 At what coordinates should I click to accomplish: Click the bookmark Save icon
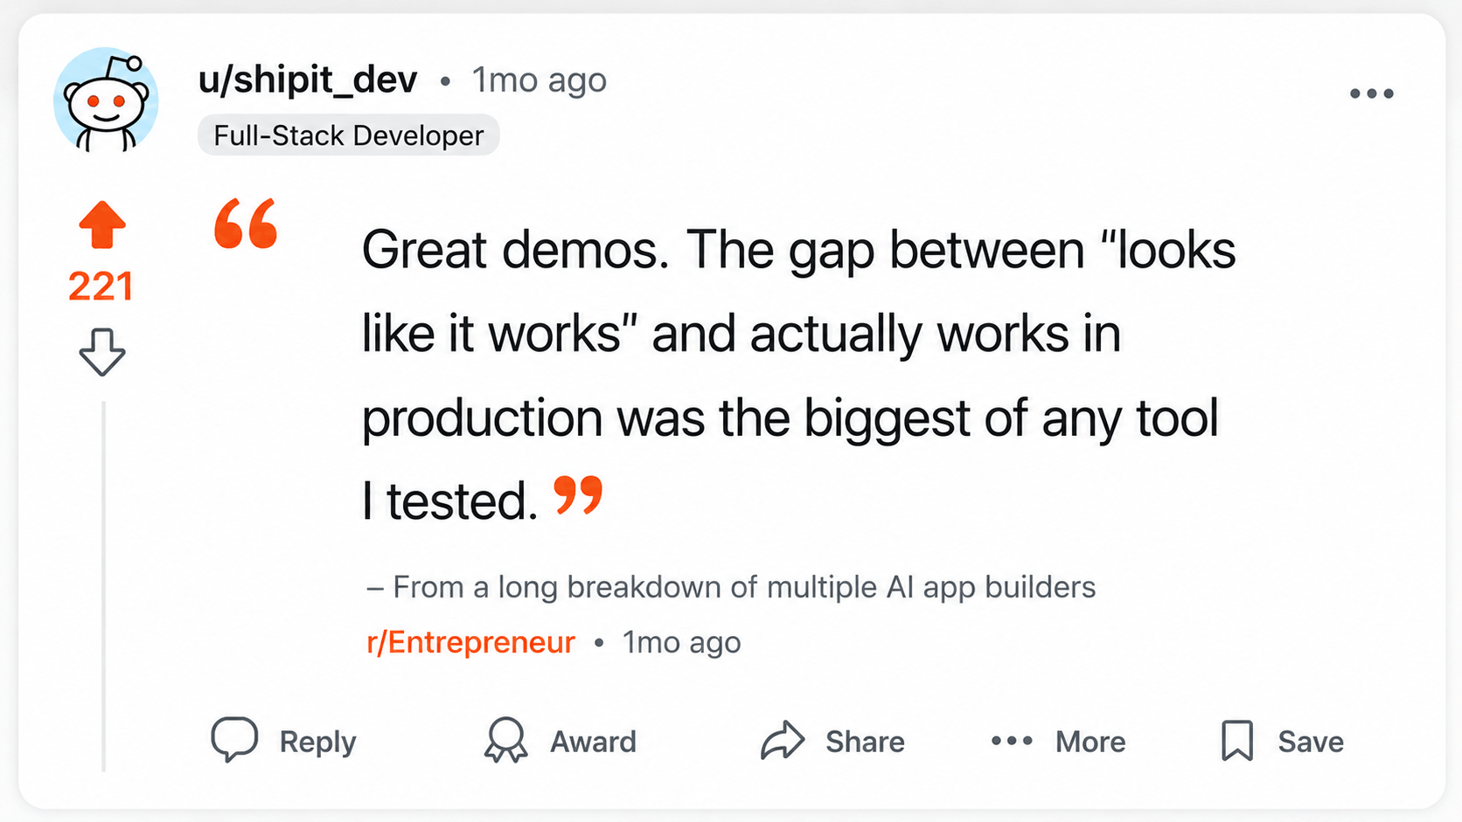(1237, 741)
